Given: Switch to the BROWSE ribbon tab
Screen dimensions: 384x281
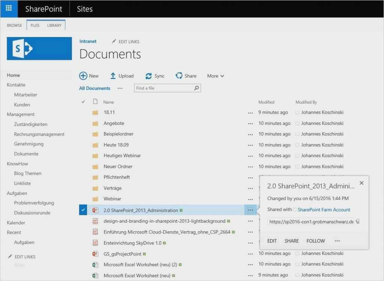Looking at the screenshot, I should (x=15, y=25).
